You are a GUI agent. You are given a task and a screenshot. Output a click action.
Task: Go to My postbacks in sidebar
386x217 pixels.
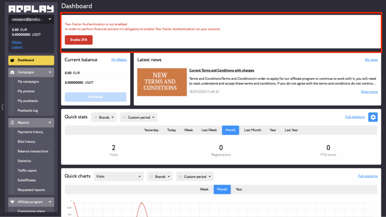pyautogui.click(x=28, y=101)
